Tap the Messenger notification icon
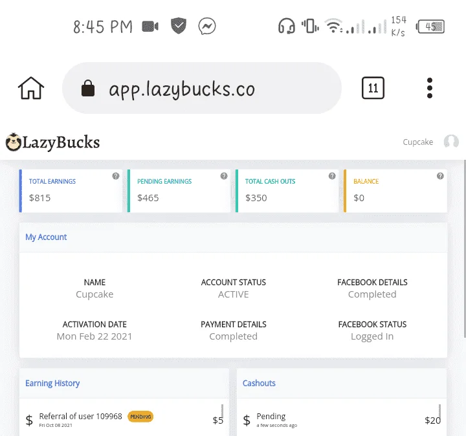 207,26
